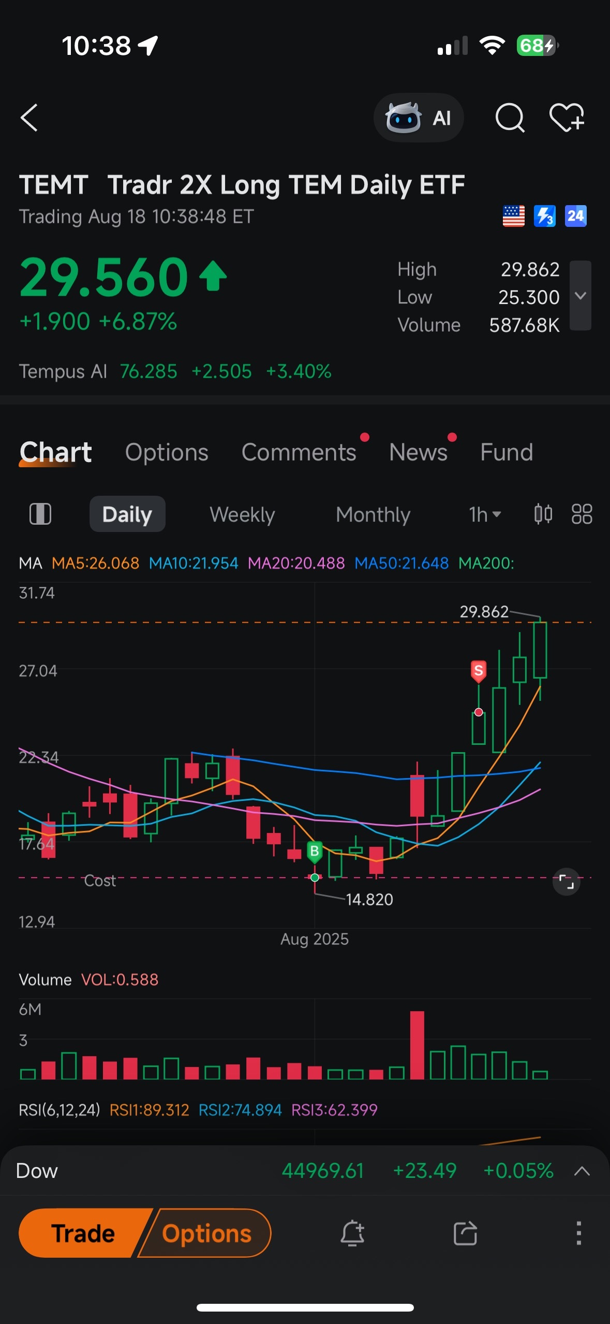
Task: Select the Daily chart interval
Action: (x=127, y=514)
